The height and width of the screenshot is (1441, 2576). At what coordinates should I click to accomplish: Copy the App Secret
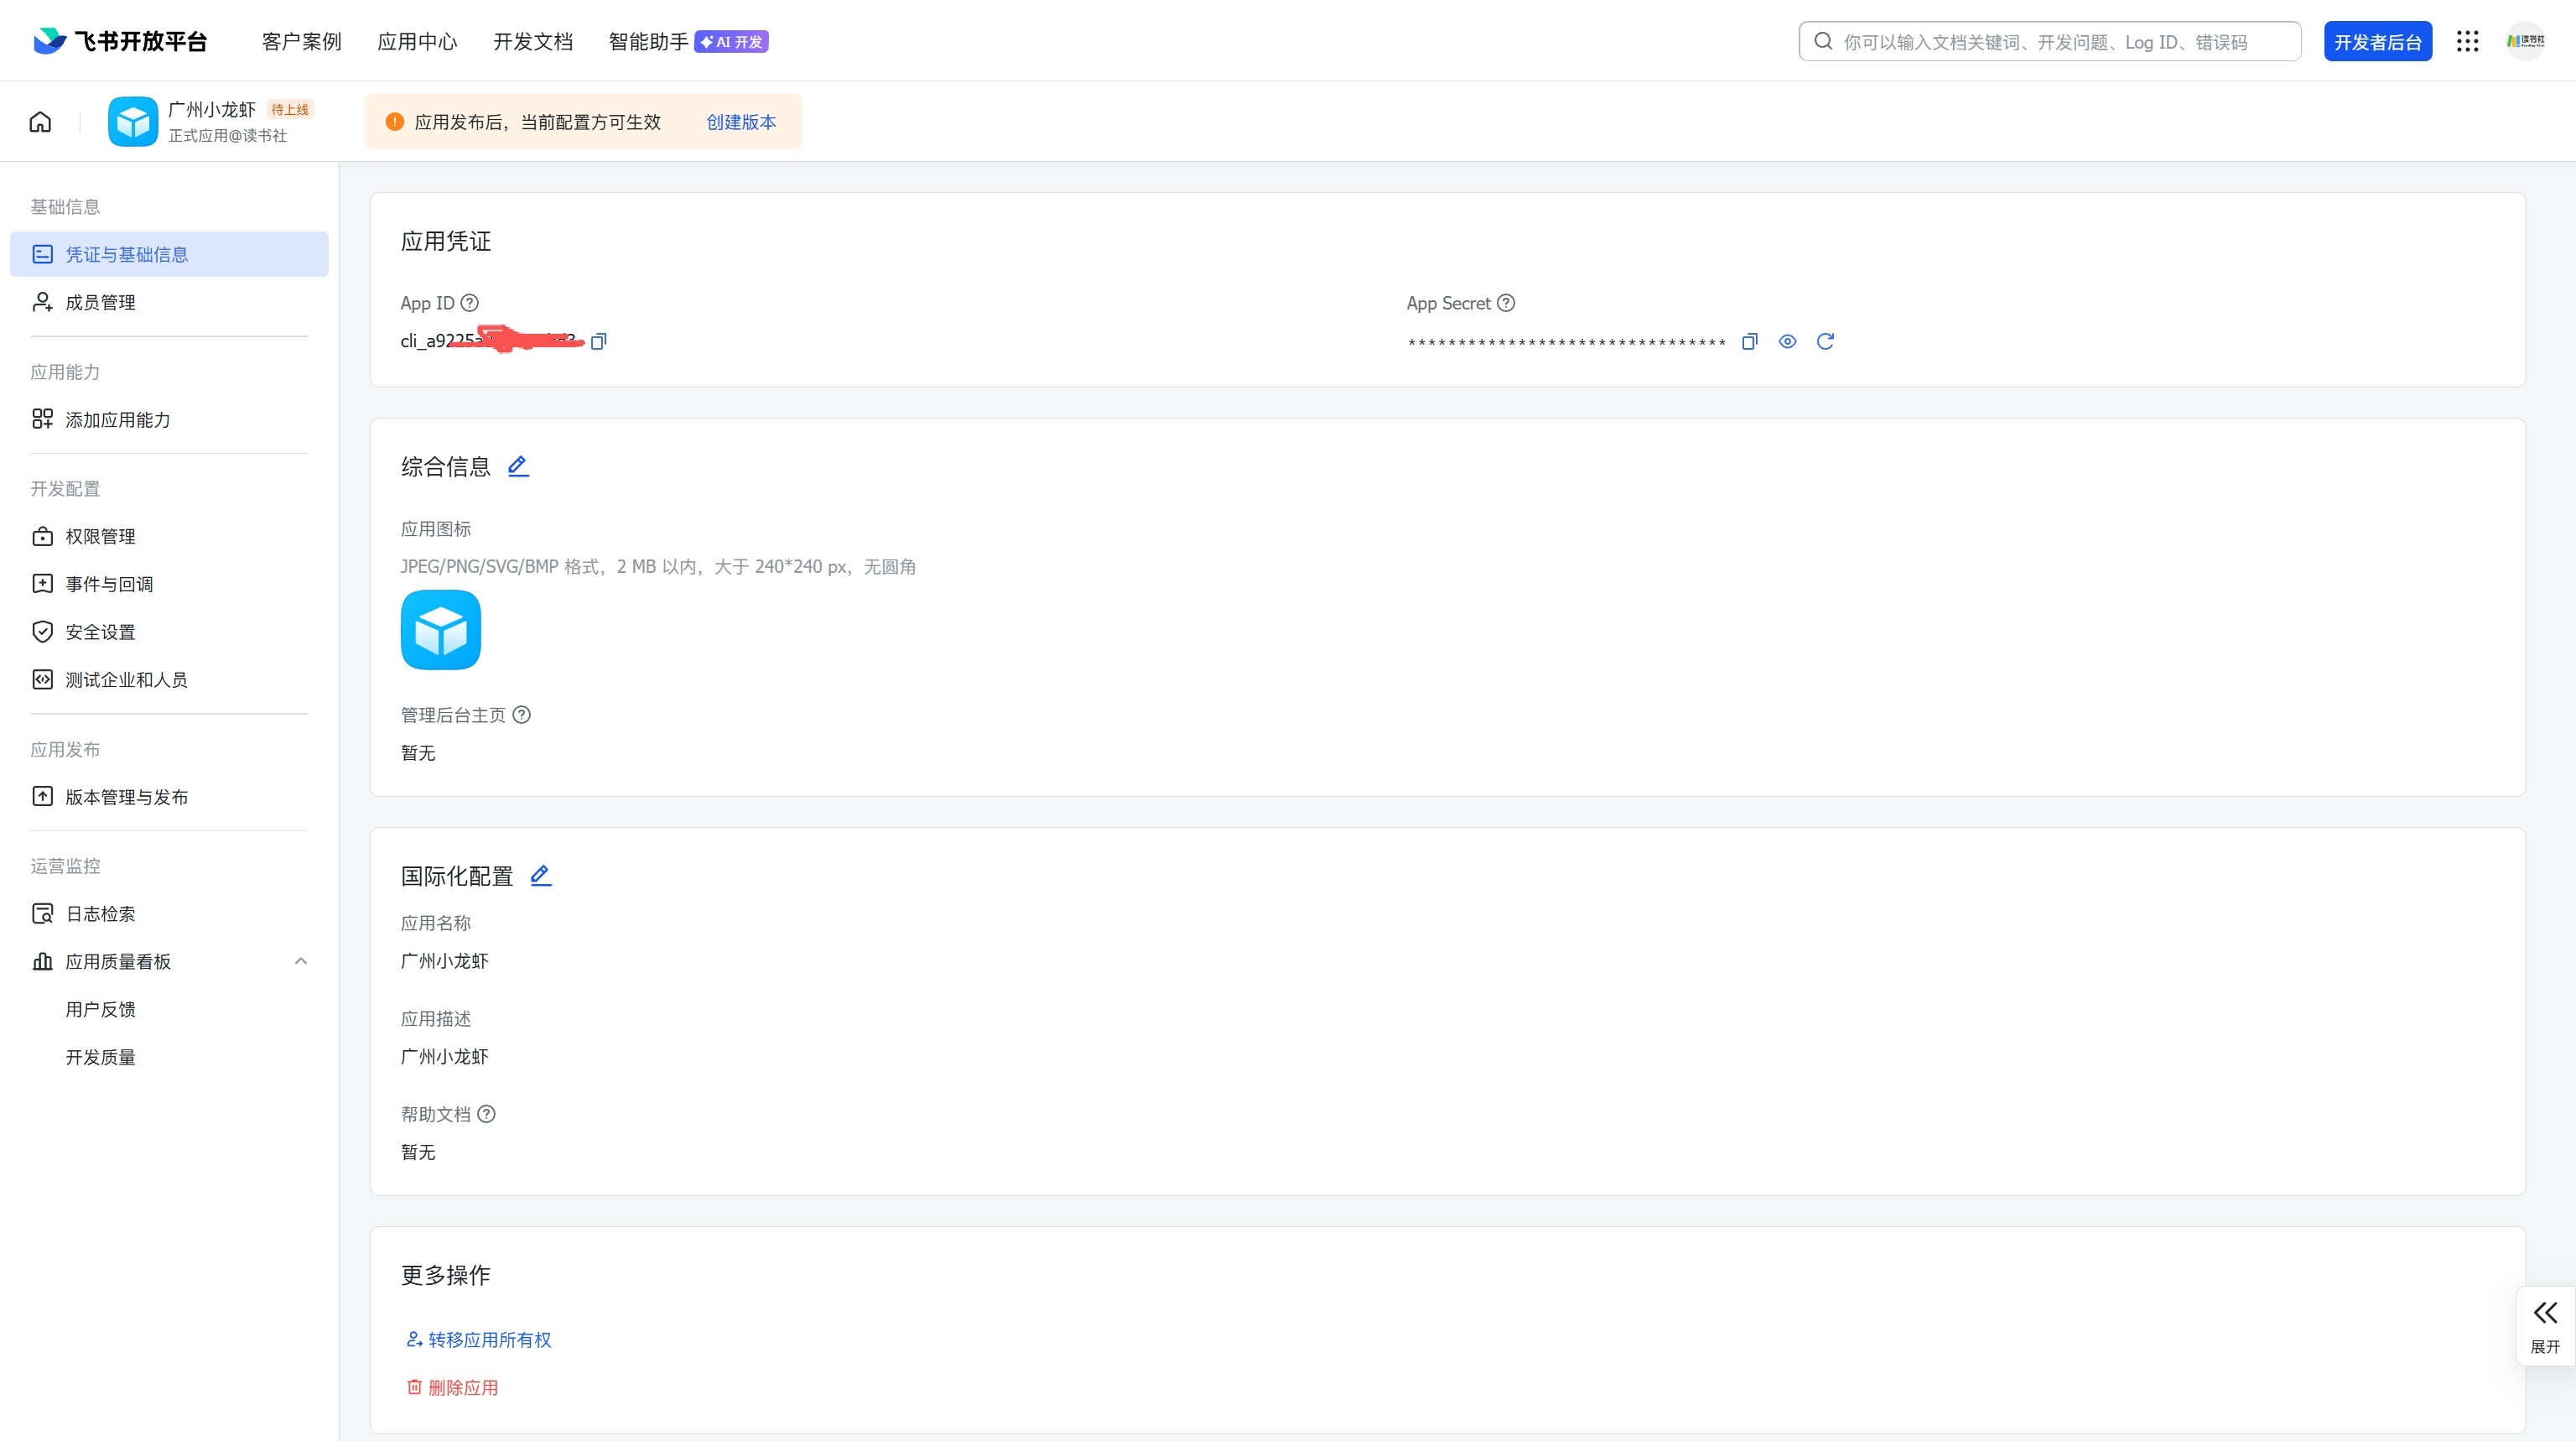(1749, 342)
